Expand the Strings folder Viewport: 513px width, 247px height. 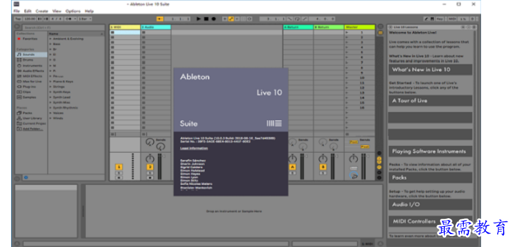click(x=50, y=86)
